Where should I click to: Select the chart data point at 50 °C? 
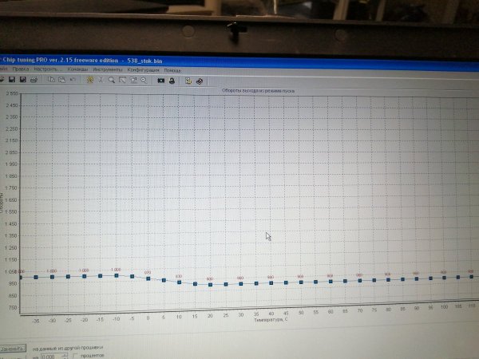(301, 282)
